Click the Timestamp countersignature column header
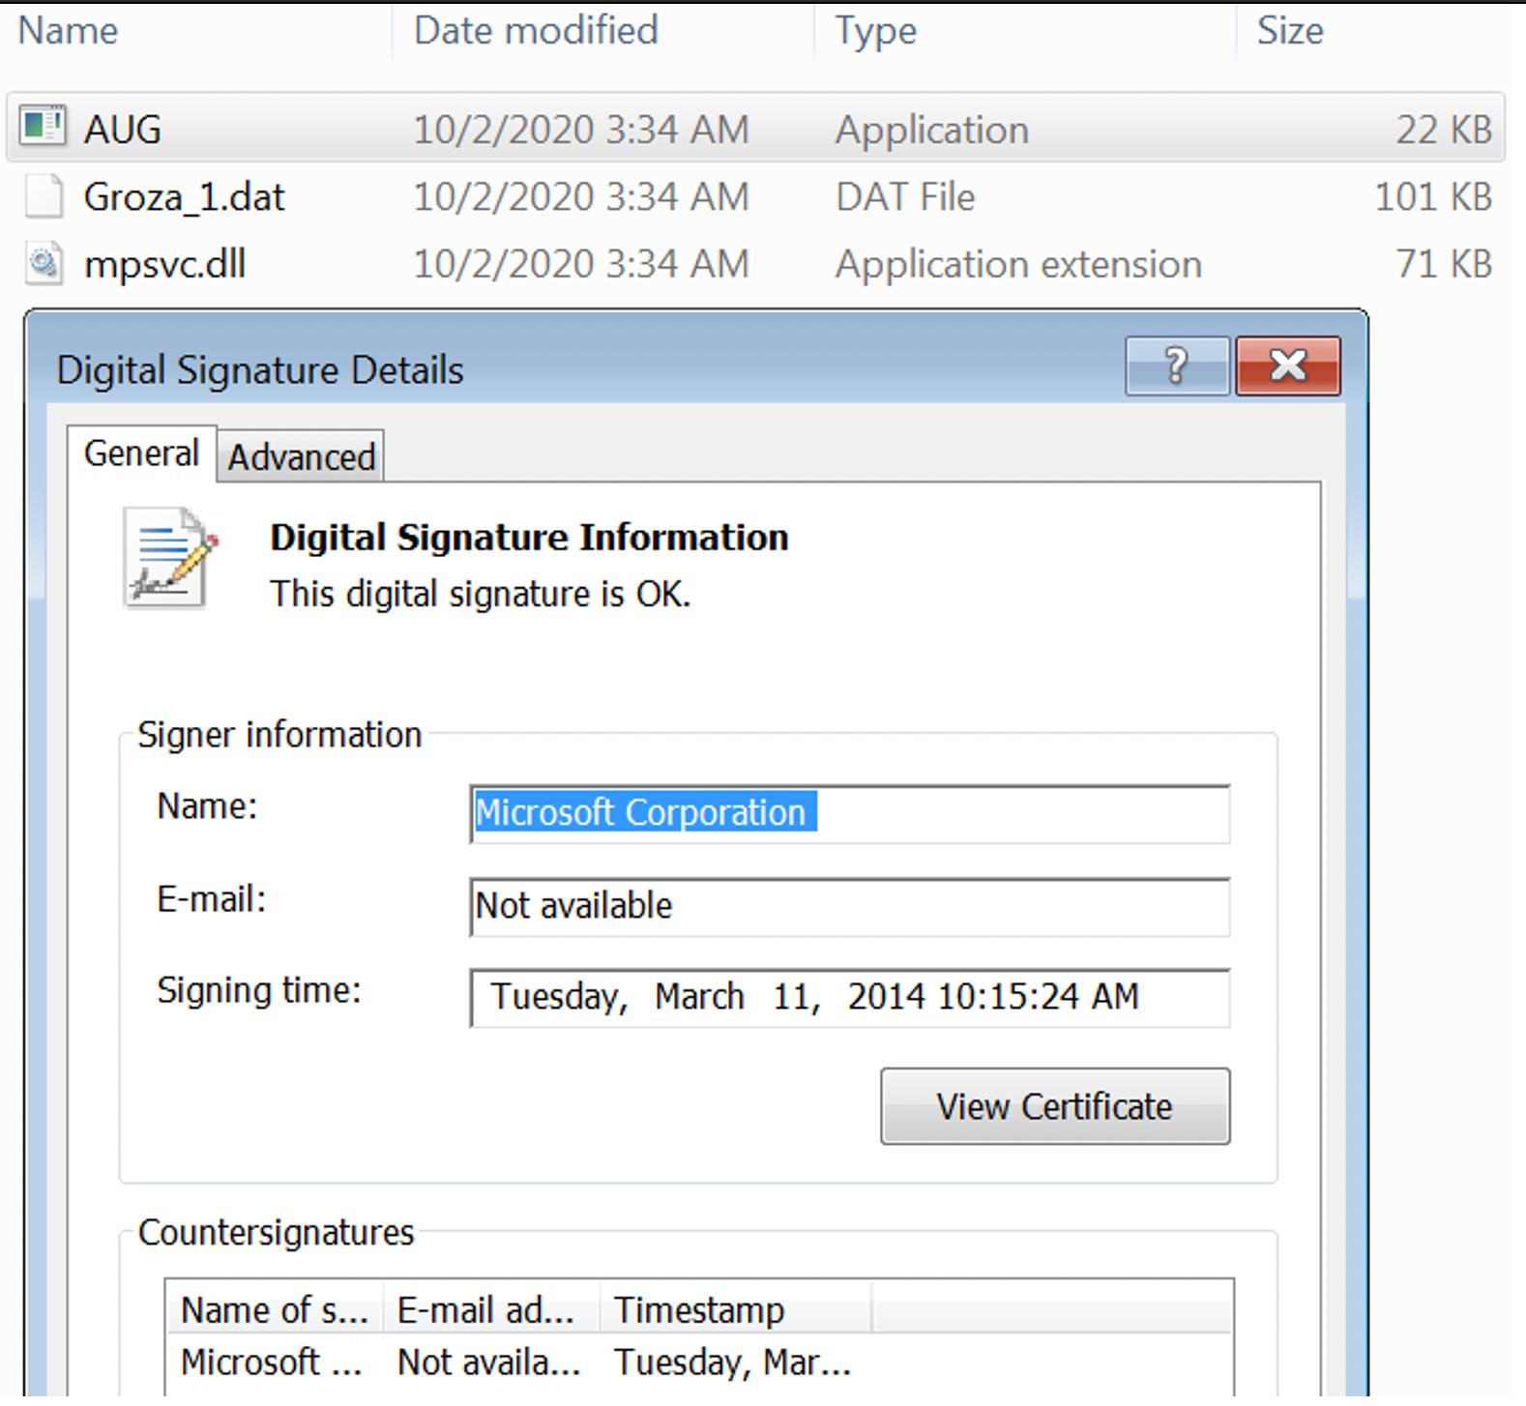Image resolution: width=1526 pixels, height=1406 pixels. (736, 1310)
